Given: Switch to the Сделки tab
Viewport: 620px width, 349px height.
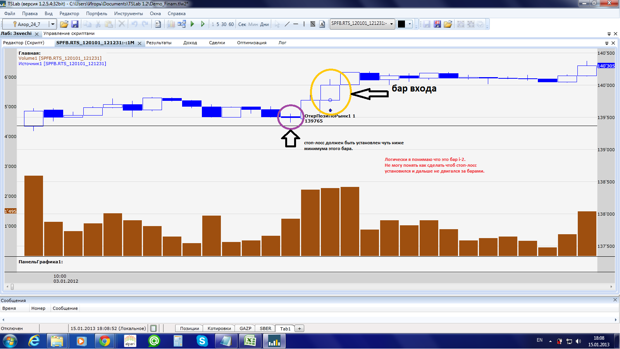Looking at the screenshot, I should pyautogui.click(x=217, y=43).
